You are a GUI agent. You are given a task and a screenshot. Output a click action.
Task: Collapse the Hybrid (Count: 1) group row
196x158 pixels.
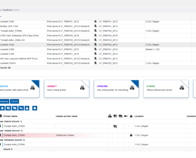tap(98, 121)
